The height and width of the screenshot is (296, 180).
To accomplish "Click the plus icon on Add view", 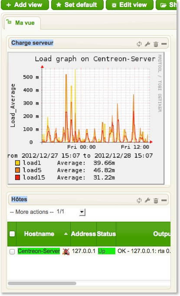I will tap(9, 5).
